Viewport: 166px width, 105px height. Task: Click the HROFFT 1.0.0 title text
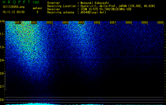pyautogui.click(x=21, y=2)
